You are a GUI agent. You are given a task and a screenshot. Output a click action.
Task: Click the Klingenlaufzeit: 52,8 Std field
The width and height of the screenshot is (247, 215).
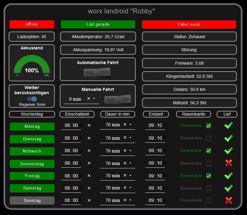click(x=189, y=76)
